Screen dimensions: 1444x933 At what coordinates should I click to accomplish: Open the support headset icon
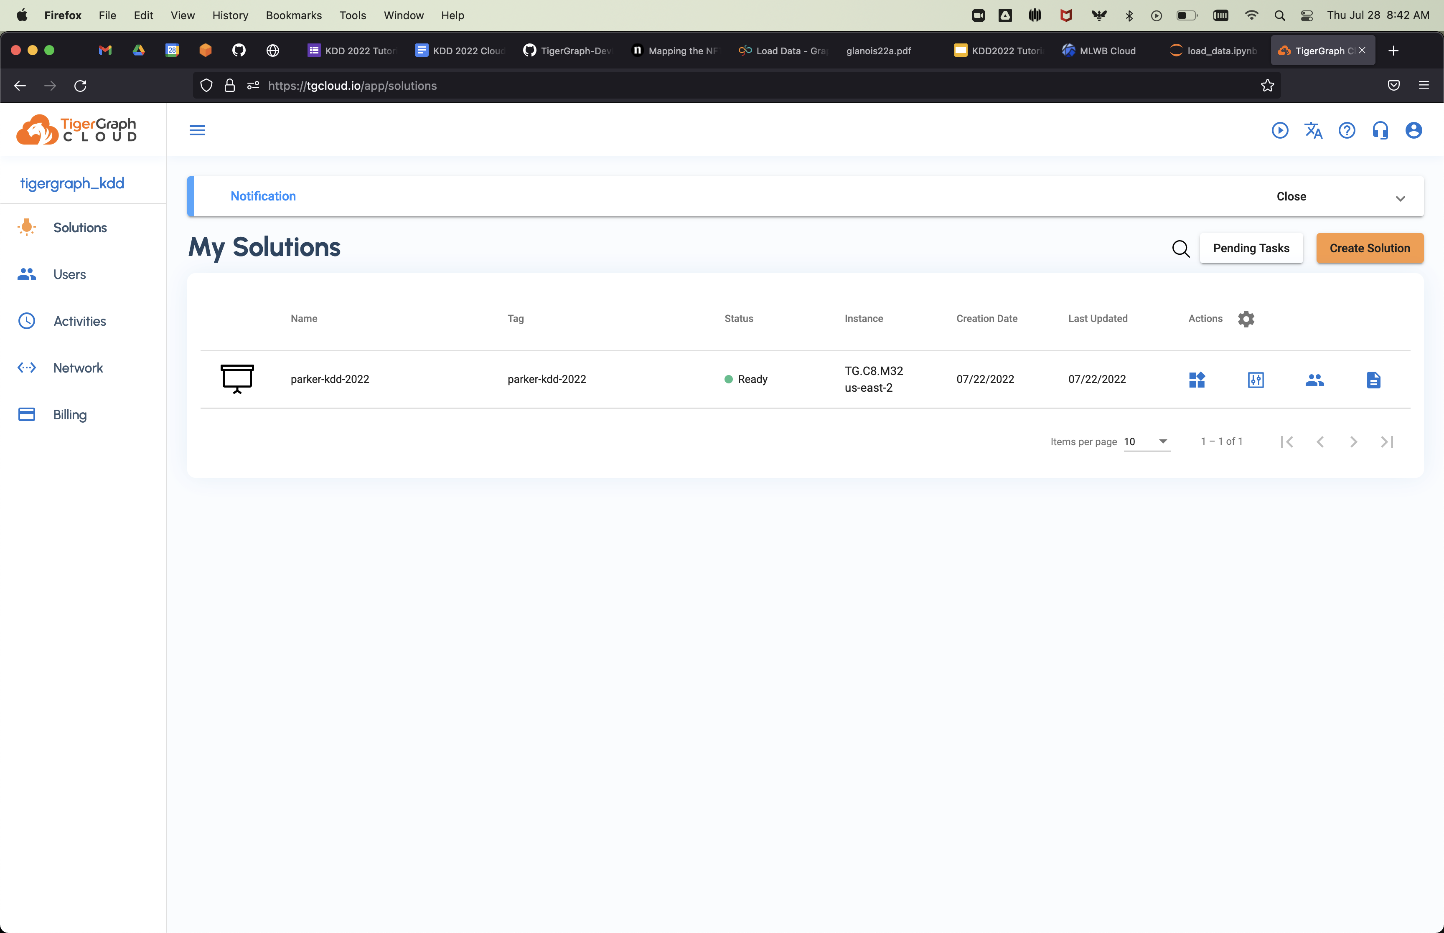(x=1380, y=130)
